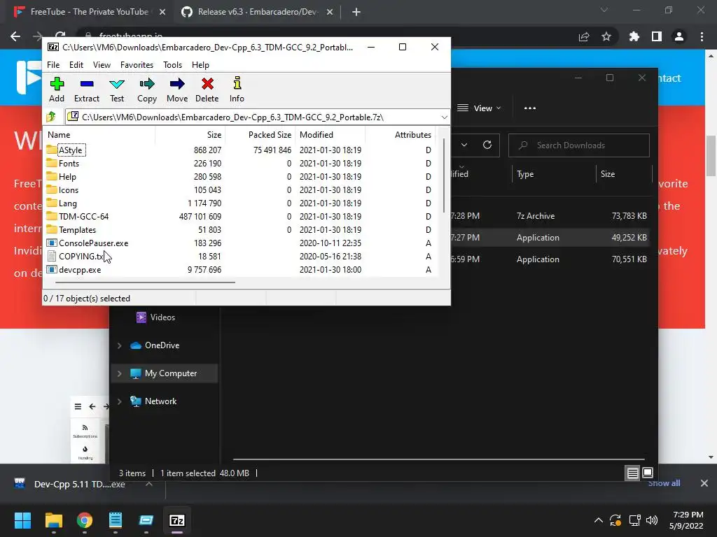Viewport: 717px width, 537px height.
Task: Select the TDM-GCC-64 folder
Action: point(84,217)
